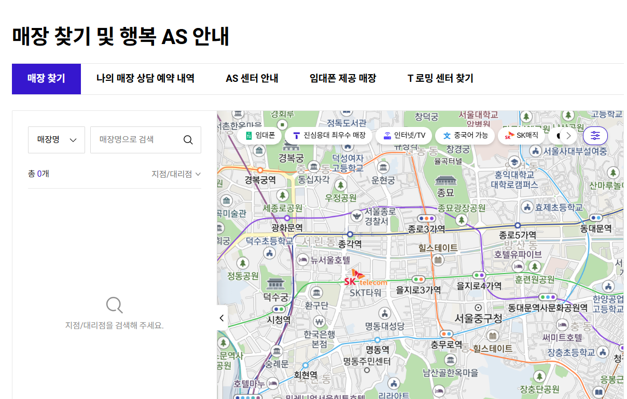Collapse the side panel with the left arrow
Viewport: 627px width, 399px height.
[222, 318]
